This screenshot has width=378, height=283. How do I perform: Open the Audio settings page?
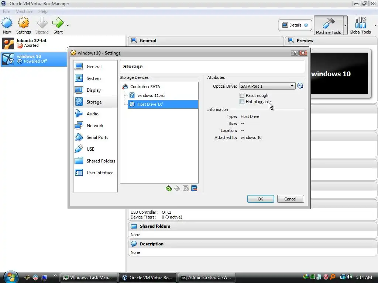click(x=95, y=114)
